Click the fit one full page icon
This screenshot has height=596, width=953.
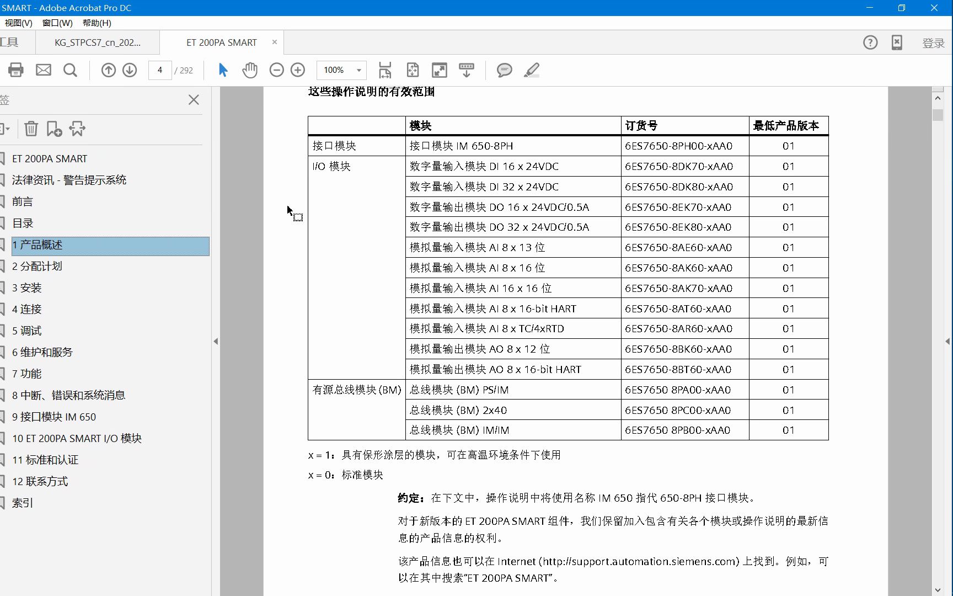pyautogui.click(x=413, y=70)
